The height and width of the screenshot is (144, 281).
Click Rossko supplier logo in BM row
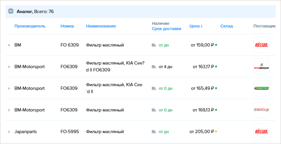pos(261,45)
